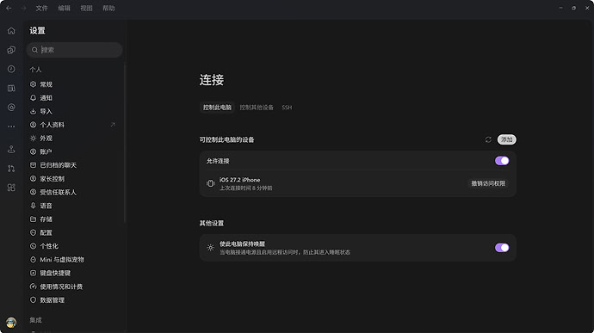Click the user avatar at bottom left
594x333 pixels.
pyautogui.click(x=11, y=323)
